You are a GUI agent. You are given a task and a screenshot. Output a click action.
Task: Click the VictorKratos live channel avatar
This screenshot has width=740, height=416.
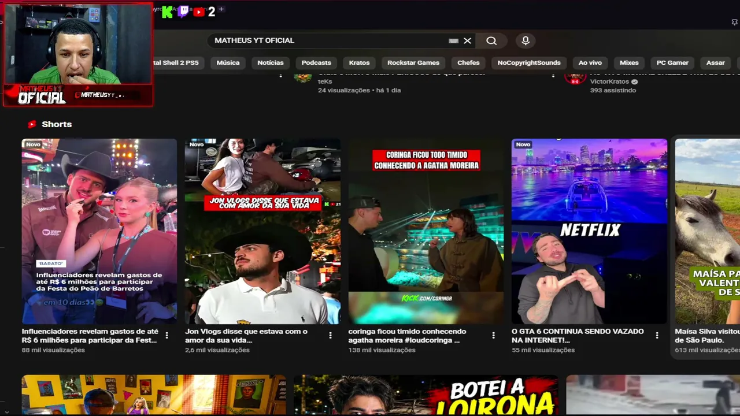(x=575, y=77)
